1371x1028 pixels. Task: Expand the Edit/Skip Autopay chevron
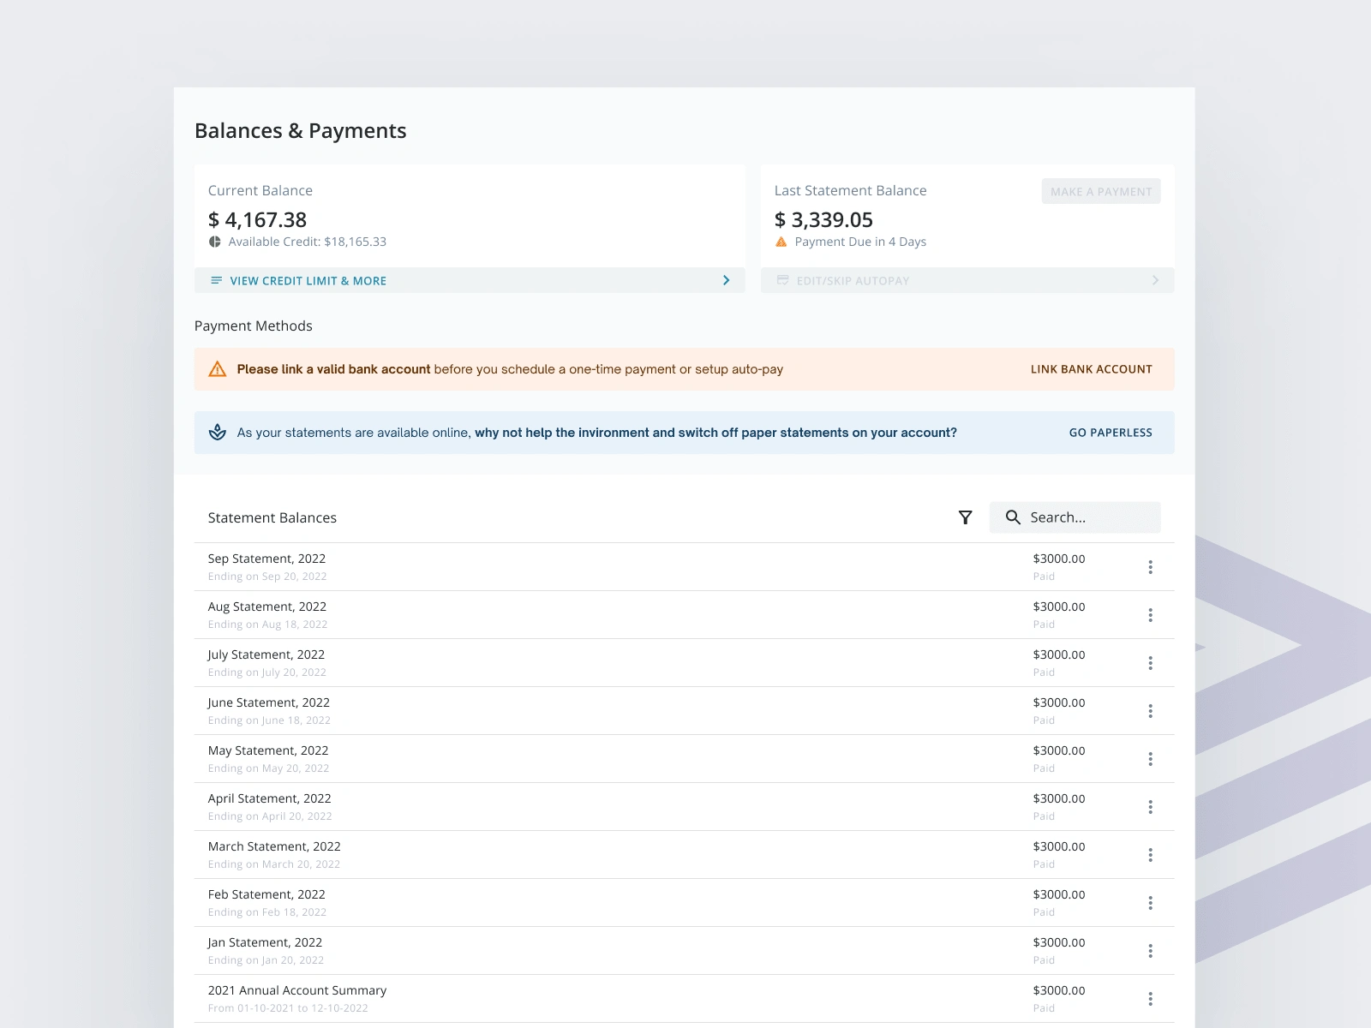(x=1155, y=280)
